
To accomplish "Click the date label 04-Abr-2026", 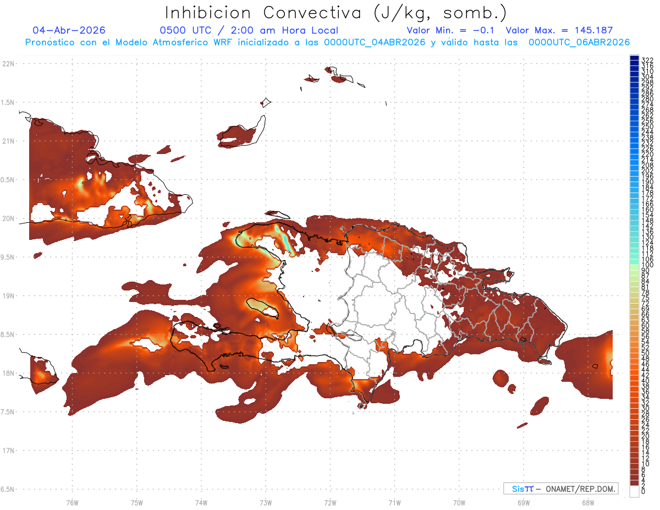I will click(x=69, y=31).
